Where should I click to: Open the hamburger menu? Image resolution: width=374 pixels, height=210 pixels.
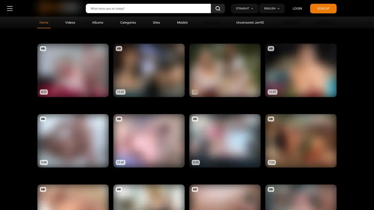click(x=10, y=9)
